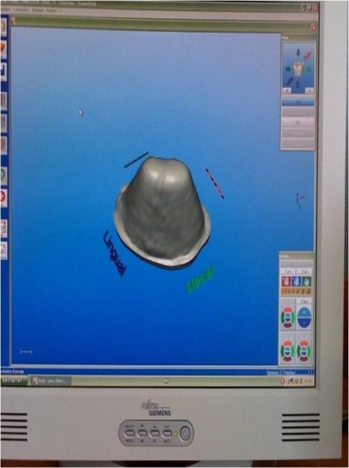Click the bottom-left position wheel control
The height and width of the screenshot is (468, 349).
point(288,351)
